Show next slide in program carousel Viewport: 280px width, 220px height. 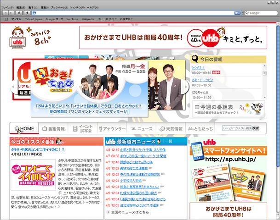(186, 87)
